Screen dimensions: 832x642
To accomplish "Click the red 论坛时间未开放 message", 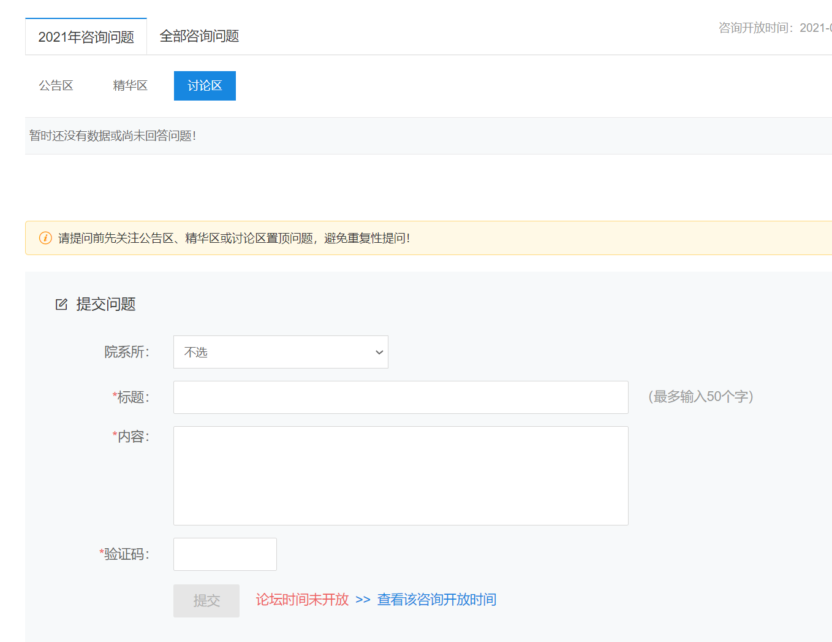I will 302,600.
